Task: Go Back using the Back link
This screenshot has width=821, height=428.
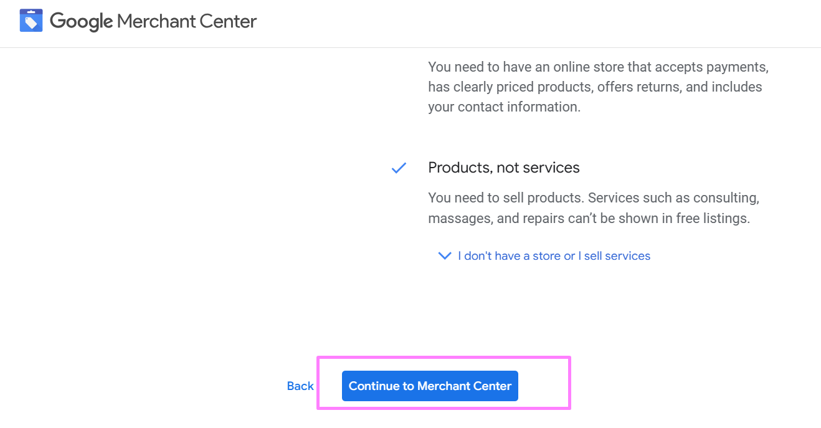Action: coord(300,386)
